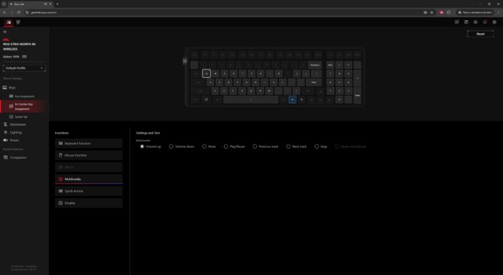Screen dimensions: 503x275
Task: Reload the page in the browser
Action: 18,12
